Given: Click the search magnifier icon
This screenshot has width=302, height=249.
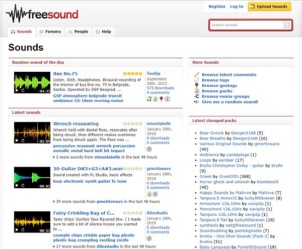Looking at the screenshot, I should pyautogui.click(x=286, y=25).
